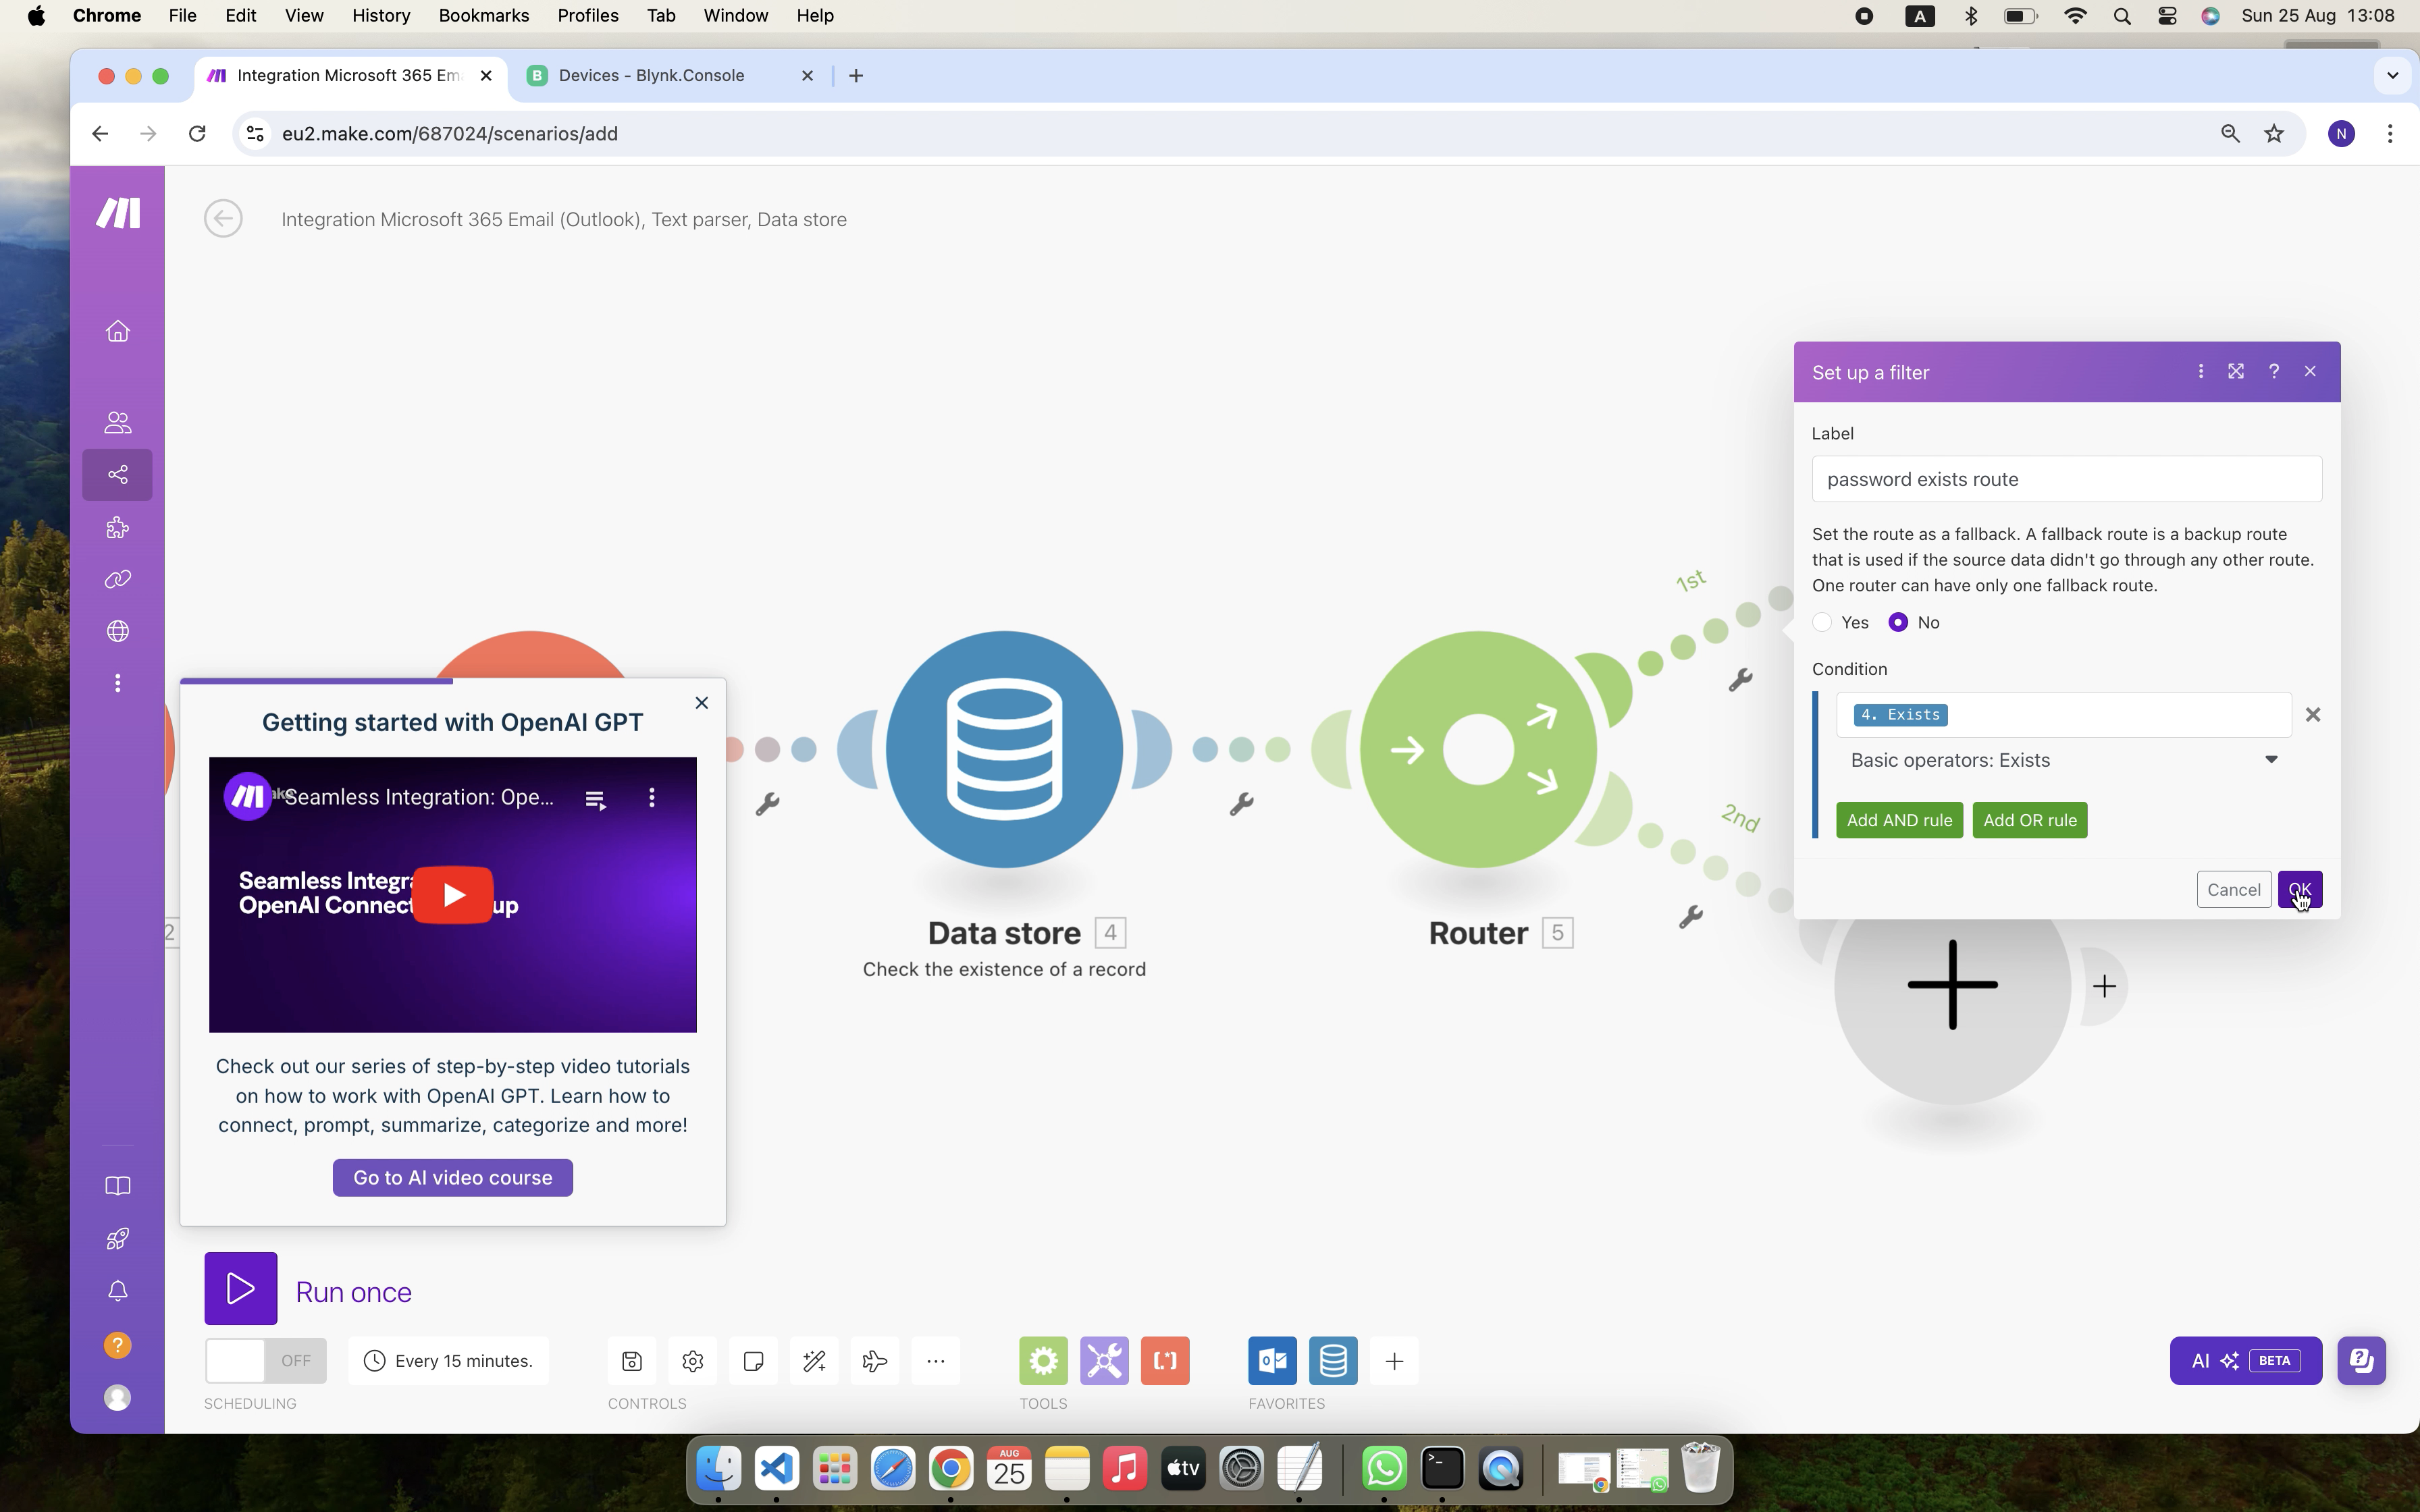Open filter panel help question mark
Viewport: 2420px width, 1512px height.
coord(2273,371)
